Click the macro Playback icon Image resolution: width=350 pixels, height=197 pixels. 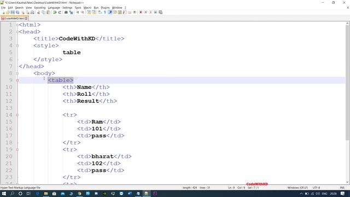click(x=150, y=12)
